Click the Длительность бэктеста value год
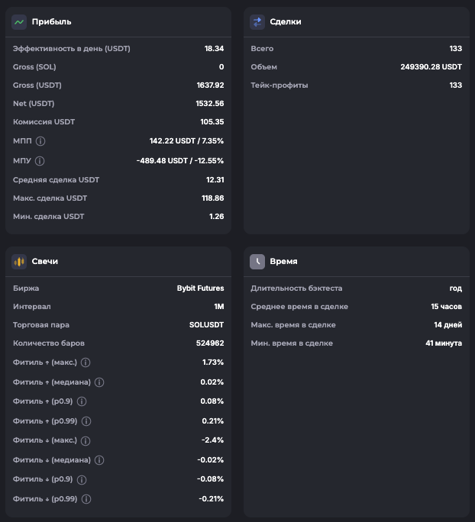The width and height of the screenshot is (475, 522). point(455,288)
